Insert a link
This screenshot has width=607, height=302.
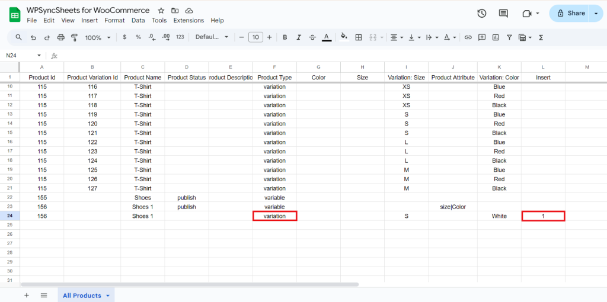[x=468, y=37]
